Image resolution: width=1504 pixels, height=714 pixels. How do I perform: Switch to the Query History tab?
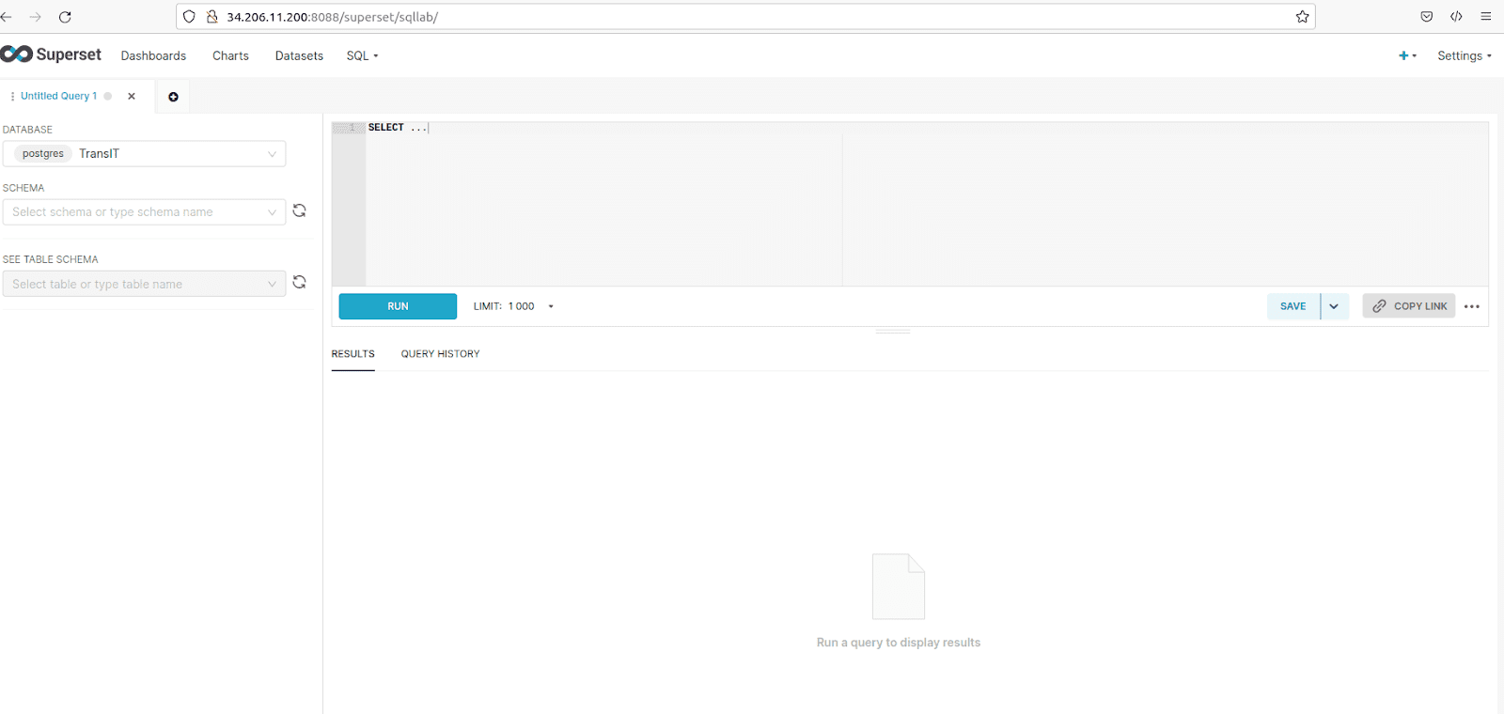click(x=440, y=354)
